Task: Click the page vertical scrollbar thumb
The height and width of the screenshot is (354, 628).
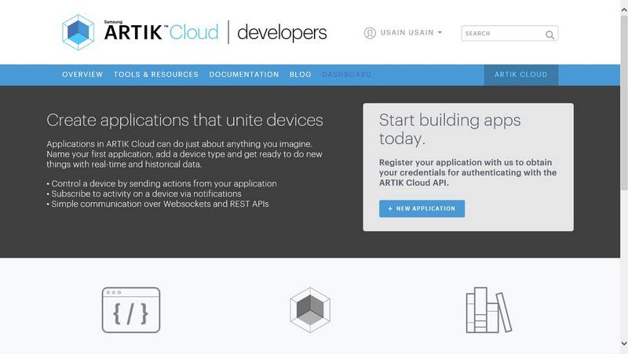Action: click(624, 103)
